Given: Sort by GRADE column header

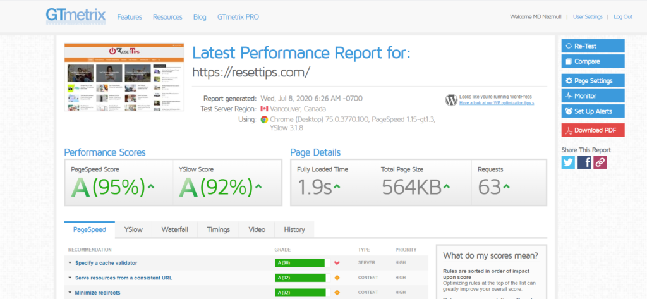Looking at the screenshot, I should point(282,250).
